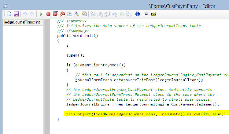Open the version control history clock icon
This screenshot has height=134, width=229.
click(x=122, y=14)
